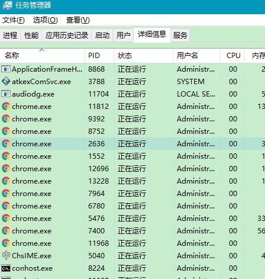Sort processes by PID column header

click(99, 56)
